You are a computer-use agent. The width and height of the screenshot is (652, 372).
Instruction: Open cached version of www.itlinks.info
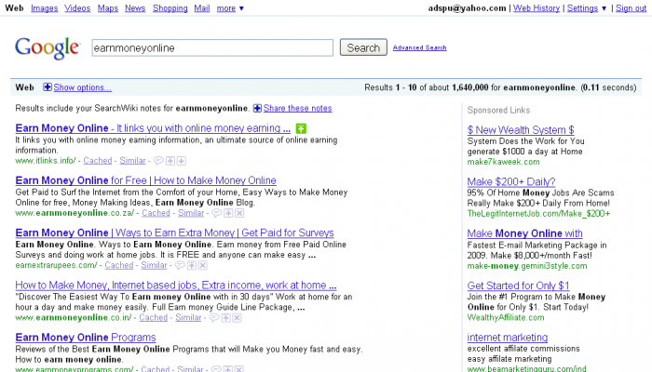pyautogui.click(x=98, y=161)
